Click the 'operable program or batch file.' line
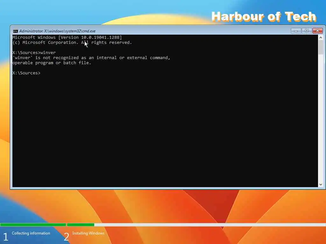Image resolution: width=326 pixels, height=244 pixels. (x=52, y=63)
